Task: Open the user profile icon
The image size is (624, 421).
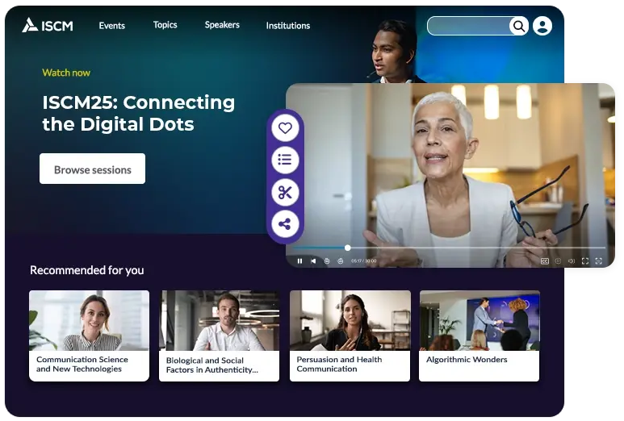Action: [x=542, y=26]
